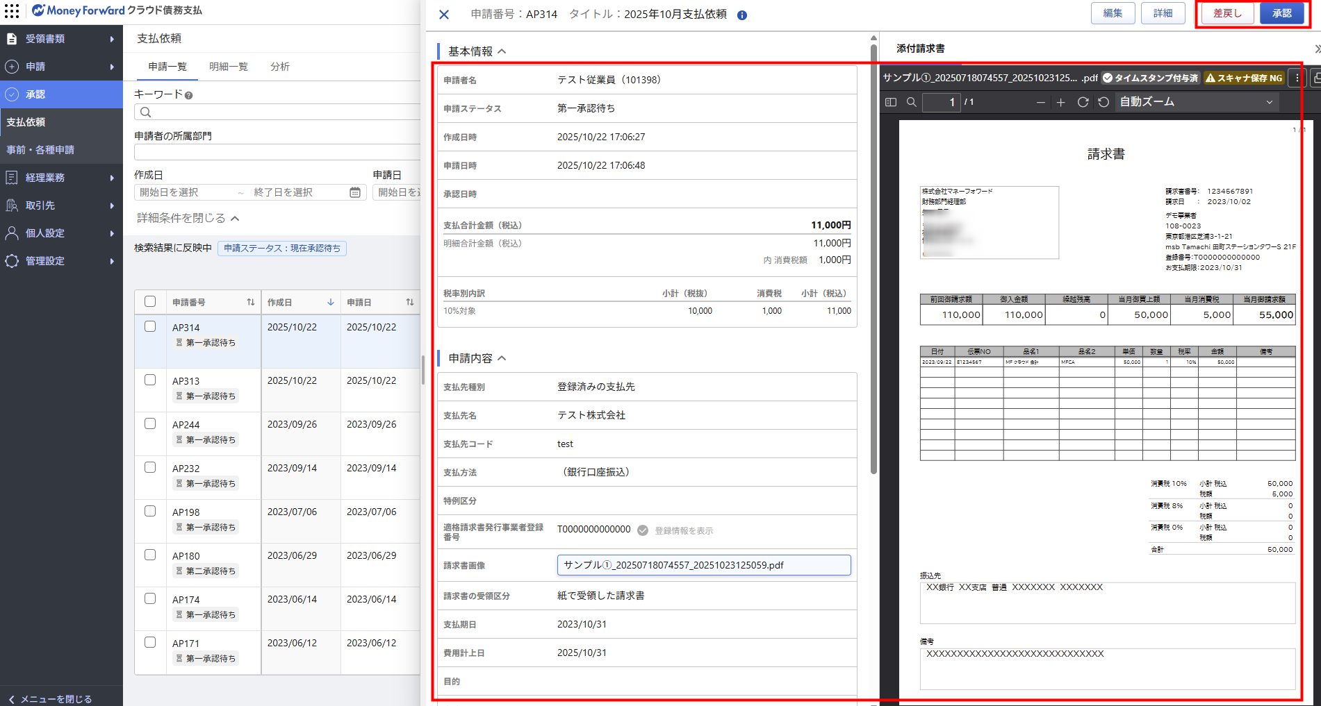Check the box for request AP313

[150, 380]
